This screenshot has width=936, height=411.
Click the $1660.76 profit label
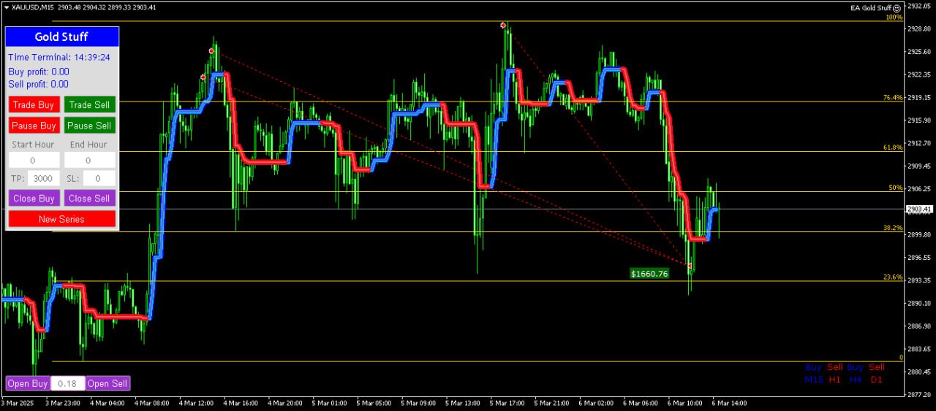click(649, 274)
